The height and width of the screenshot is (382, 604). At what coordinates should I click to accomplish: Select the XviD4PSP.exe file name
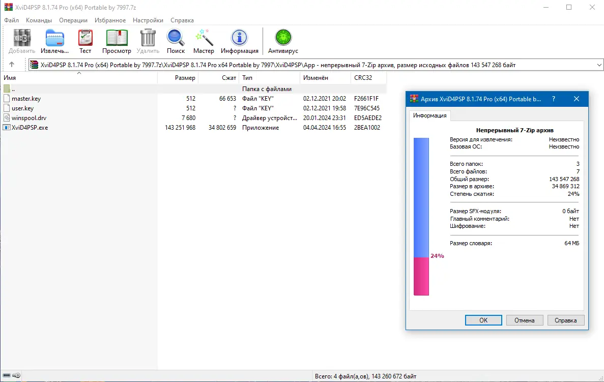click(x=30, y=128)
